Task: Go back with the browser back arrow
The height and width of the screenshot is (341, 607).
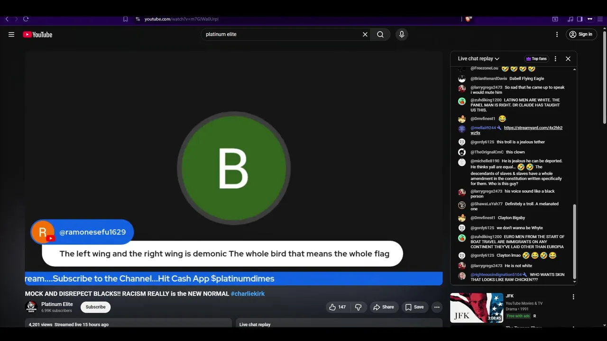Action: pos(7,19)
